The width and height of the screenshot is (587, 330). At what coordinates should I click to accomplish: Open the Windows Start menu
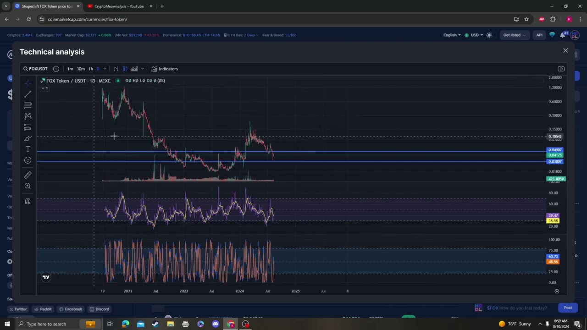click(x=7, y=324)
